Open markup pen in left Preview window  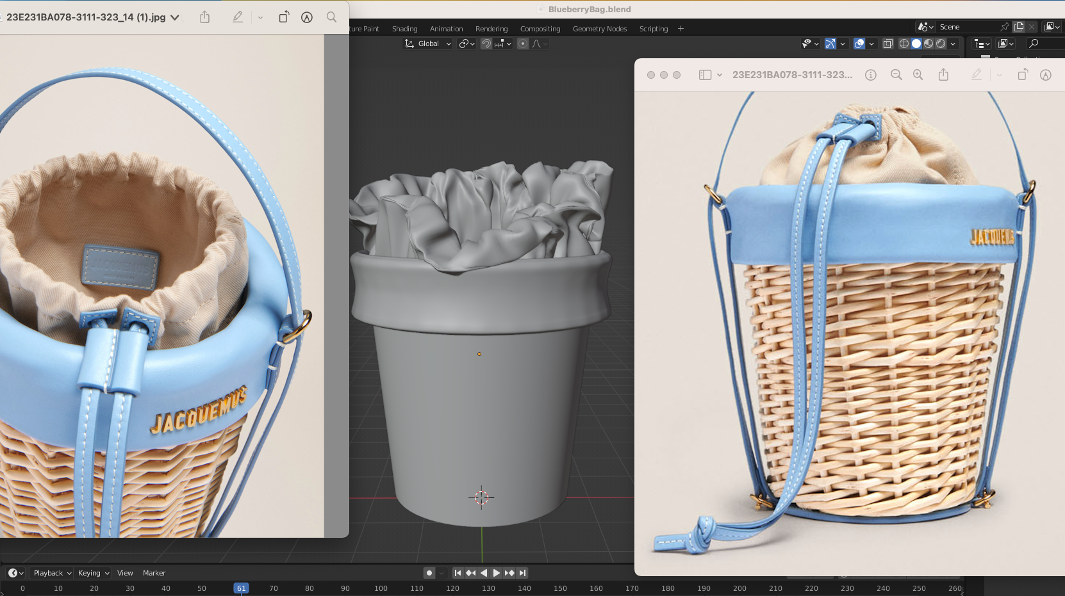238,17
